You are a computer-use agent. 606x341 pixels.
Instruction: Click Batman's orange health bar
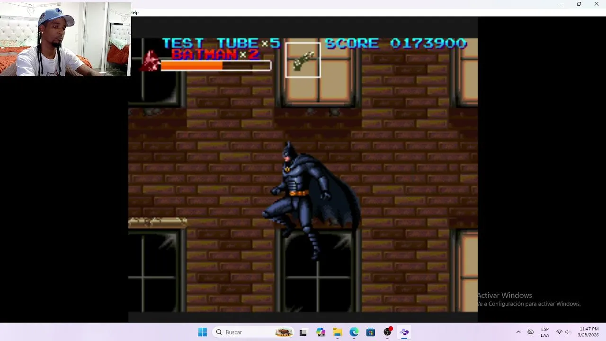[x=216, y=66]
